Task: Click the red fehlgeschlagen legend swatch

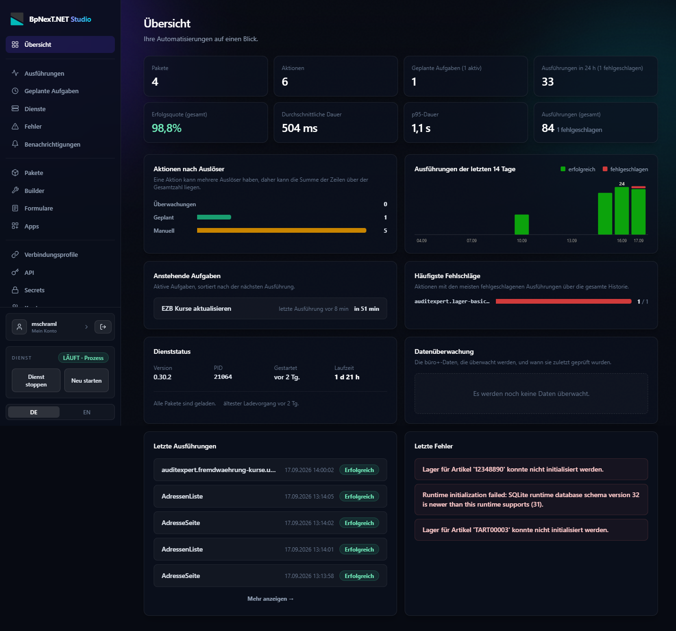Action: (605, 169)
